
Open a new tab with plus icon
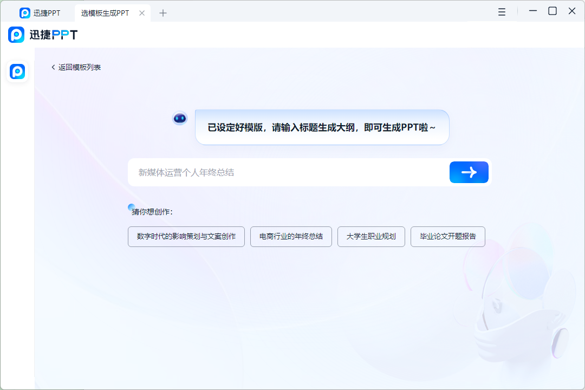click(x=162, y=13)
